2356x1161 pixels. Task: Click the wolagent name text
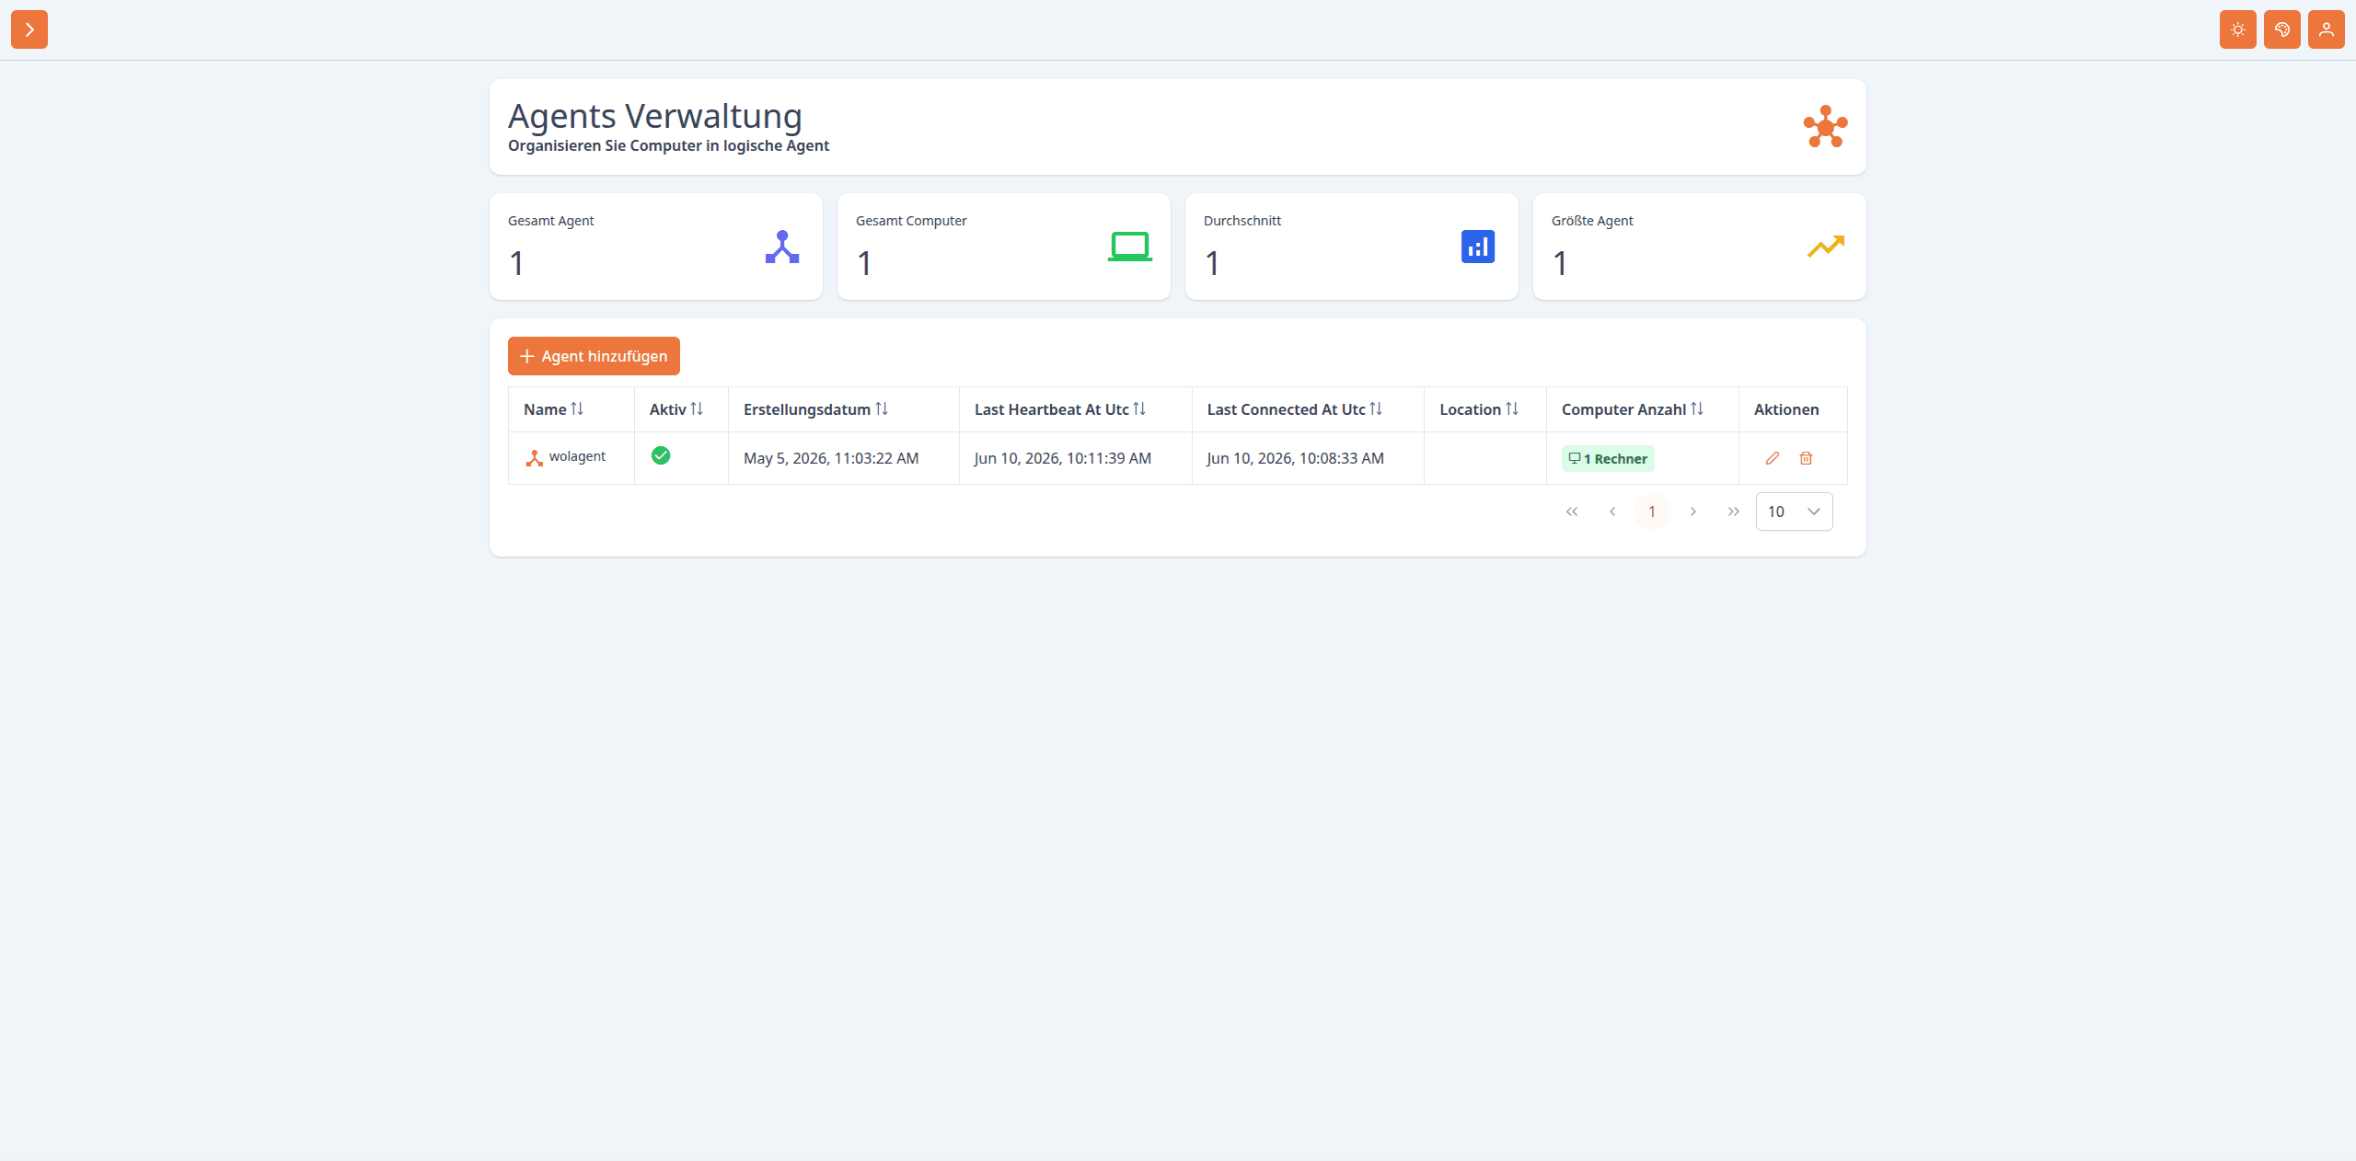[577, 456]
